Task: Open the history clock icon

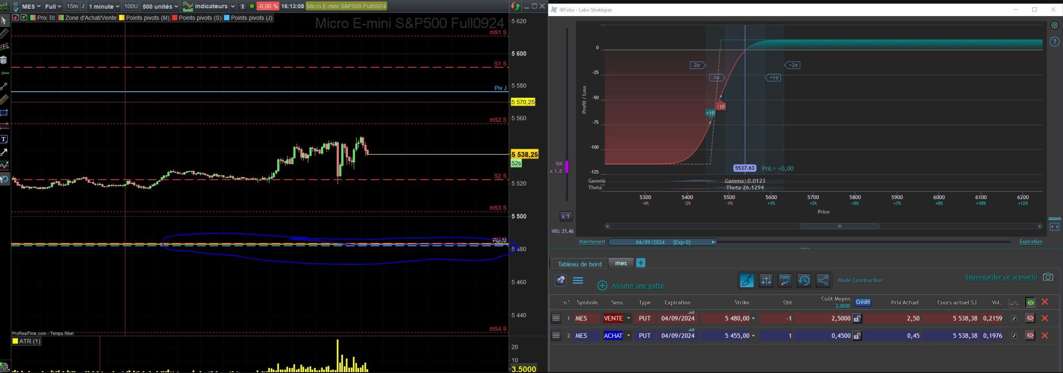Action: point(804,281)
